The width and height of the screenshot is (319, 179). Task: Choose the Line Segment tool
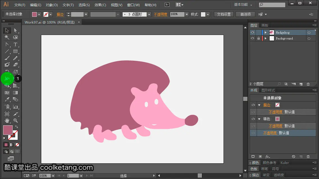pyautogui.click(x=7, y=51)
